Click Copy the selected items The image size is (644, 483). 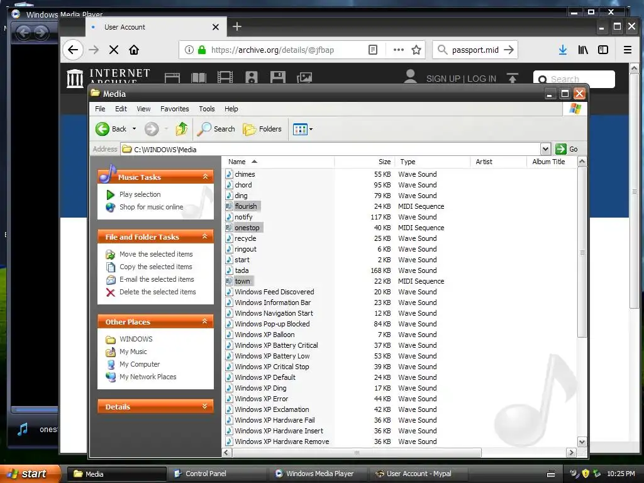[156, 267]
